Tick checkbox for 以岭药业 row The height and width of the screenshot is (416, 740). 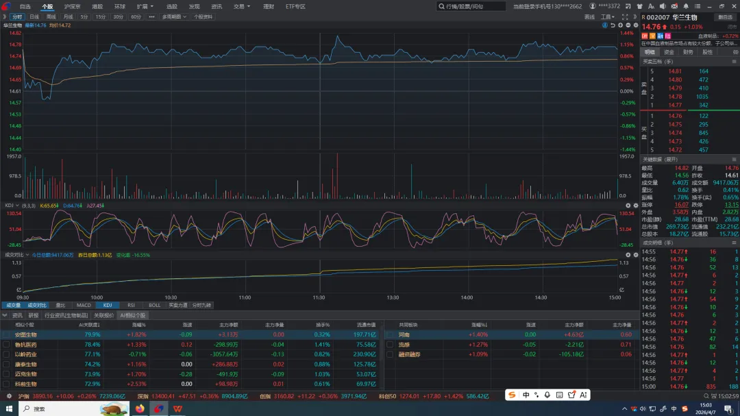[x=6, y=354]
